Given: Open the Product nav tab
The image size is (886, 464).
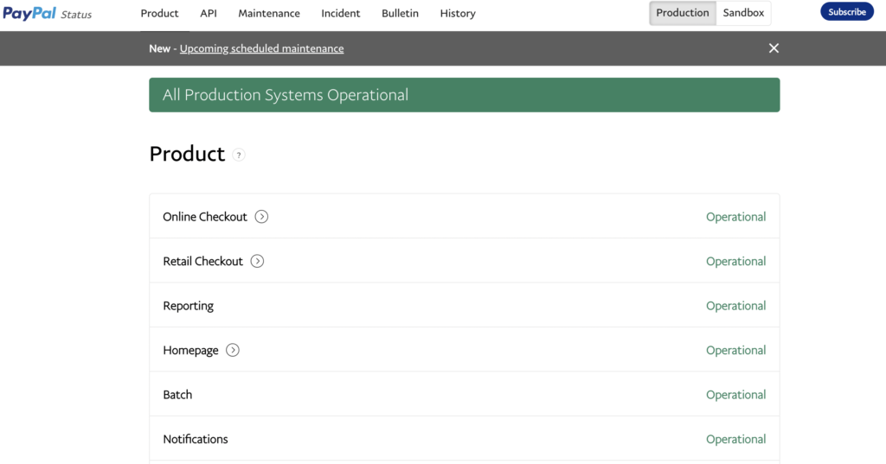Looking at the screenshot, I should (159, 14).
